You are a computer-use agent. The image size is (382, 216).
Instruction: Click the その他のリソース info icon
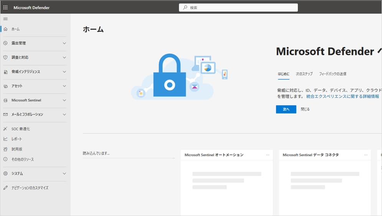tap(5, 159)
